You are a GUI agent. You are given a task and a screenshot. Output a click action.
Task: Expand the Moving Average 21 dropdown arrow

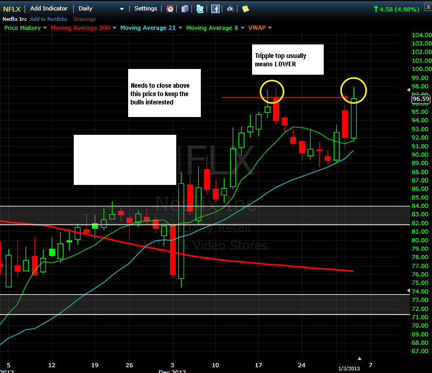180,28
